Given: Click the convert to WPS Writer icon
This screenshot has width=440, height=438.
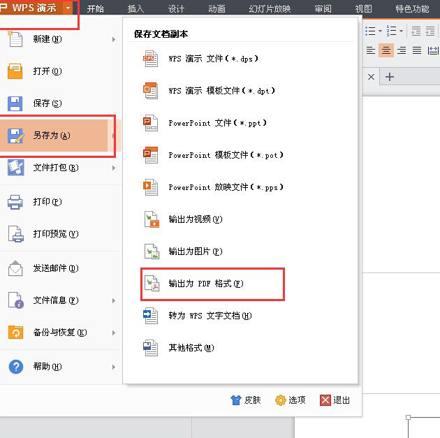Looking at the screenshot, I should (x=151, y=316).
